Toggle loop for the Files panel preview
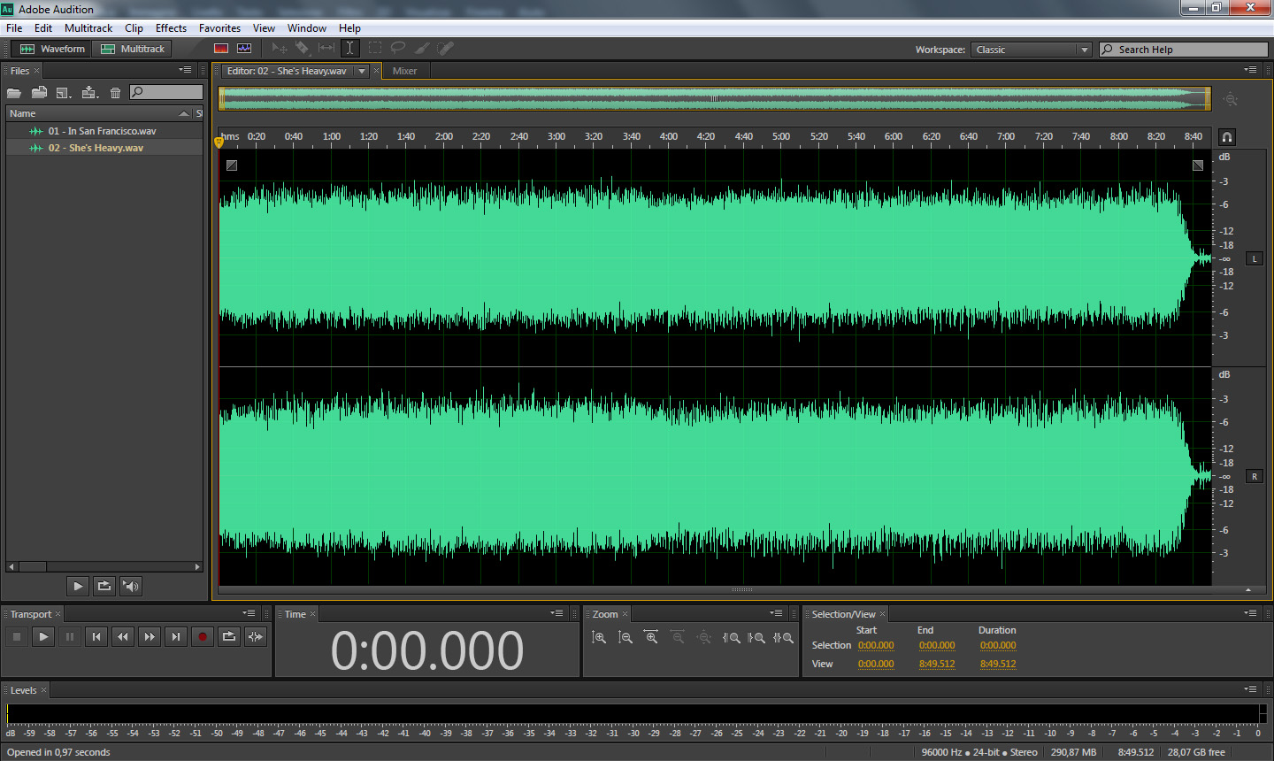The height and width of the screenshot is (761, 1274). (x=104, y=586)
